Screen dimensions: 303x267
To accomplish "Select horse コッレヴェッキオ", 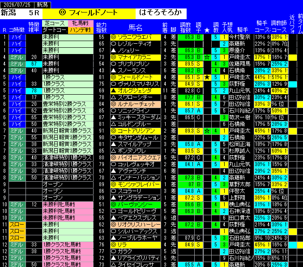I will [136, 164].
